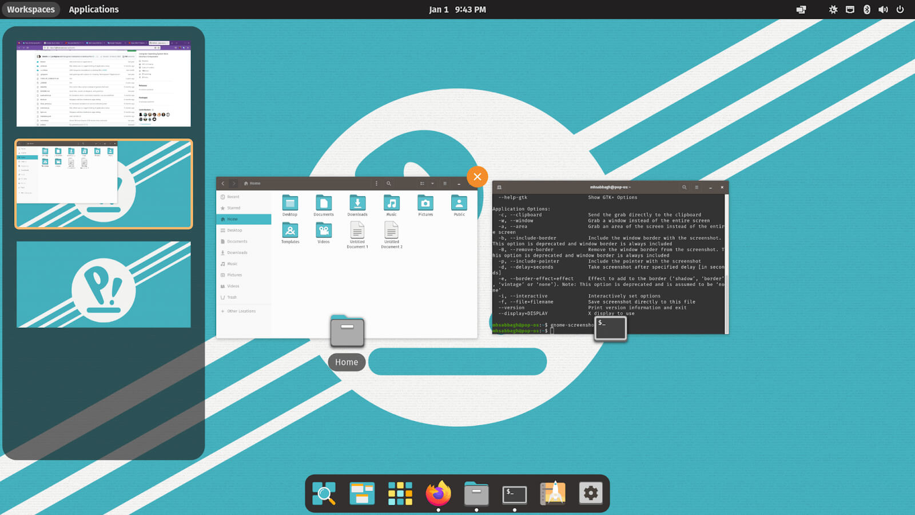Open Pop!_Shop rocket icon in dock
Viewport: 915px width, 515px height.
pyautogui.click(x=553, y=493)
